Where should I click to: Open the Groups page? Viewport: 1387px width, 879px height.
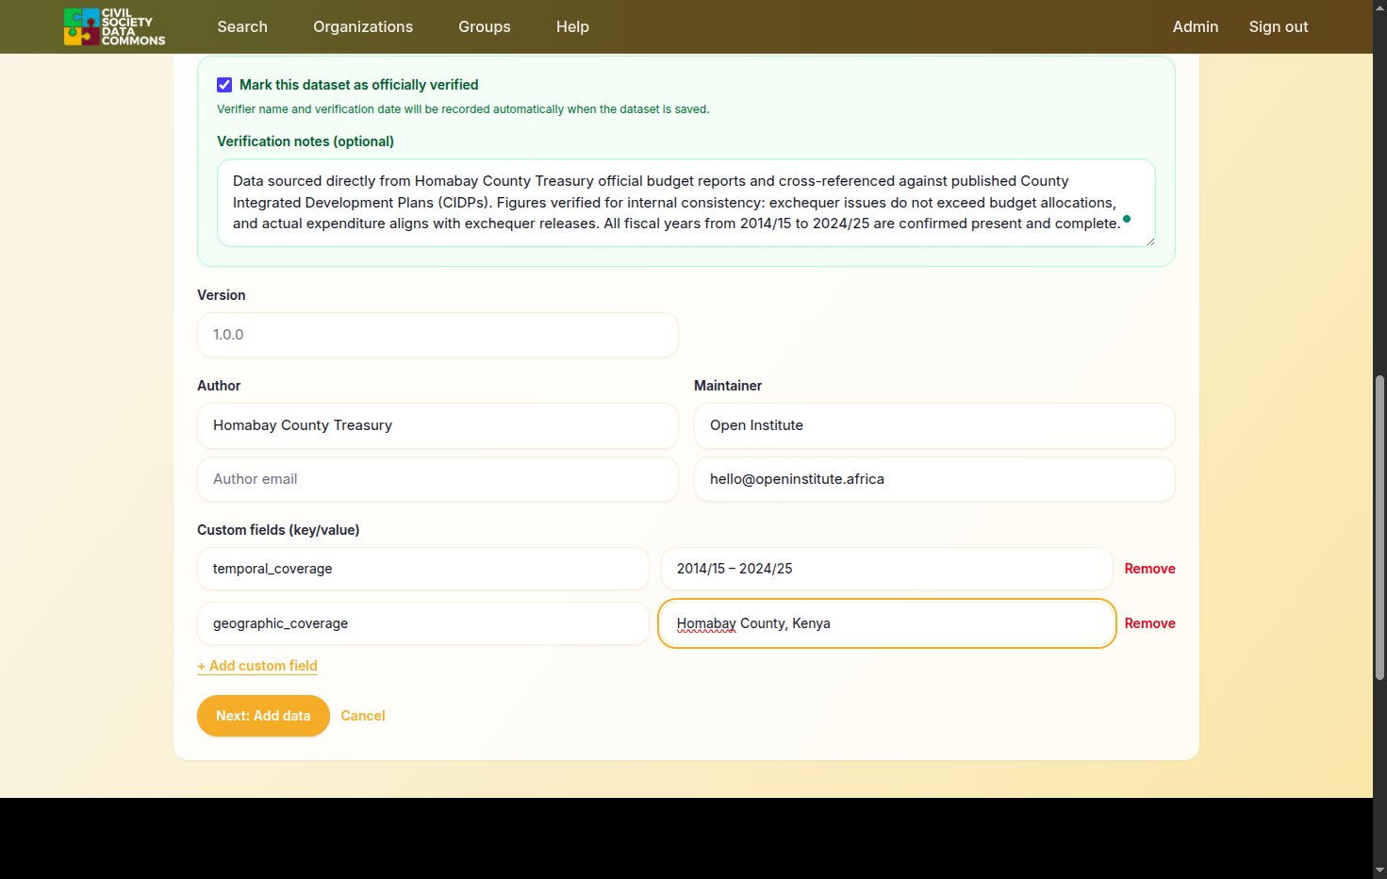485,26
